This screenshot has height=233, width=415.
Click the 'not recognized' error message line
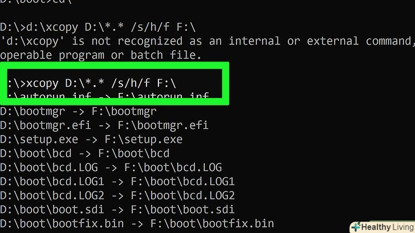pos(206,41)
